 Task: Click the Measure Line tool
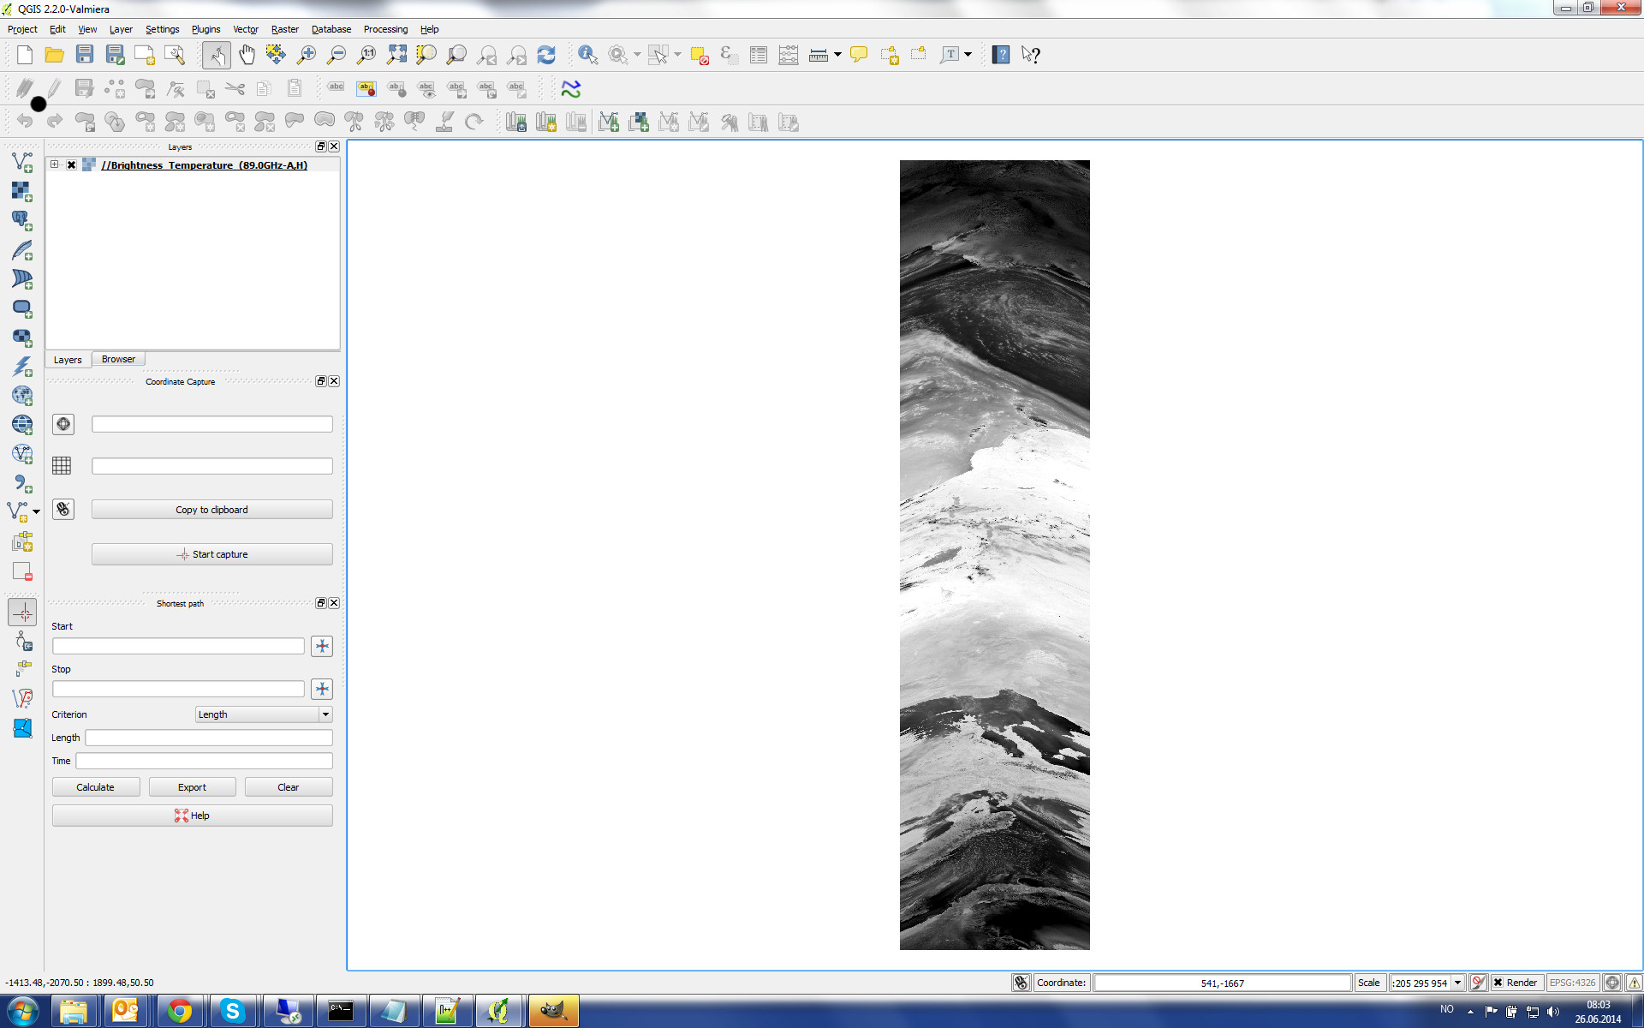tap(819, 55)
